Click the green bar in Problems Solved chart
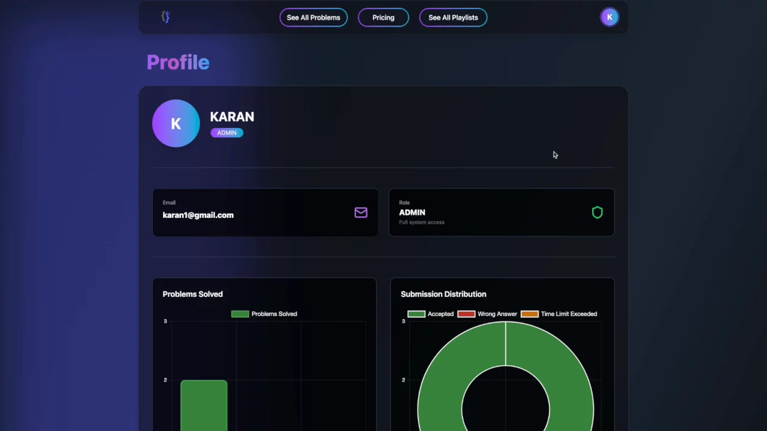The height and width of the screenshot is (431, 767). tap(204, 405)
